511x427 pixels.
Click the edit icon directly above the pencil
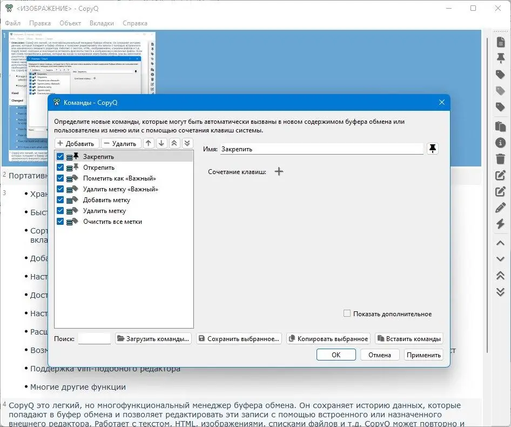click(x=501, y=191)
